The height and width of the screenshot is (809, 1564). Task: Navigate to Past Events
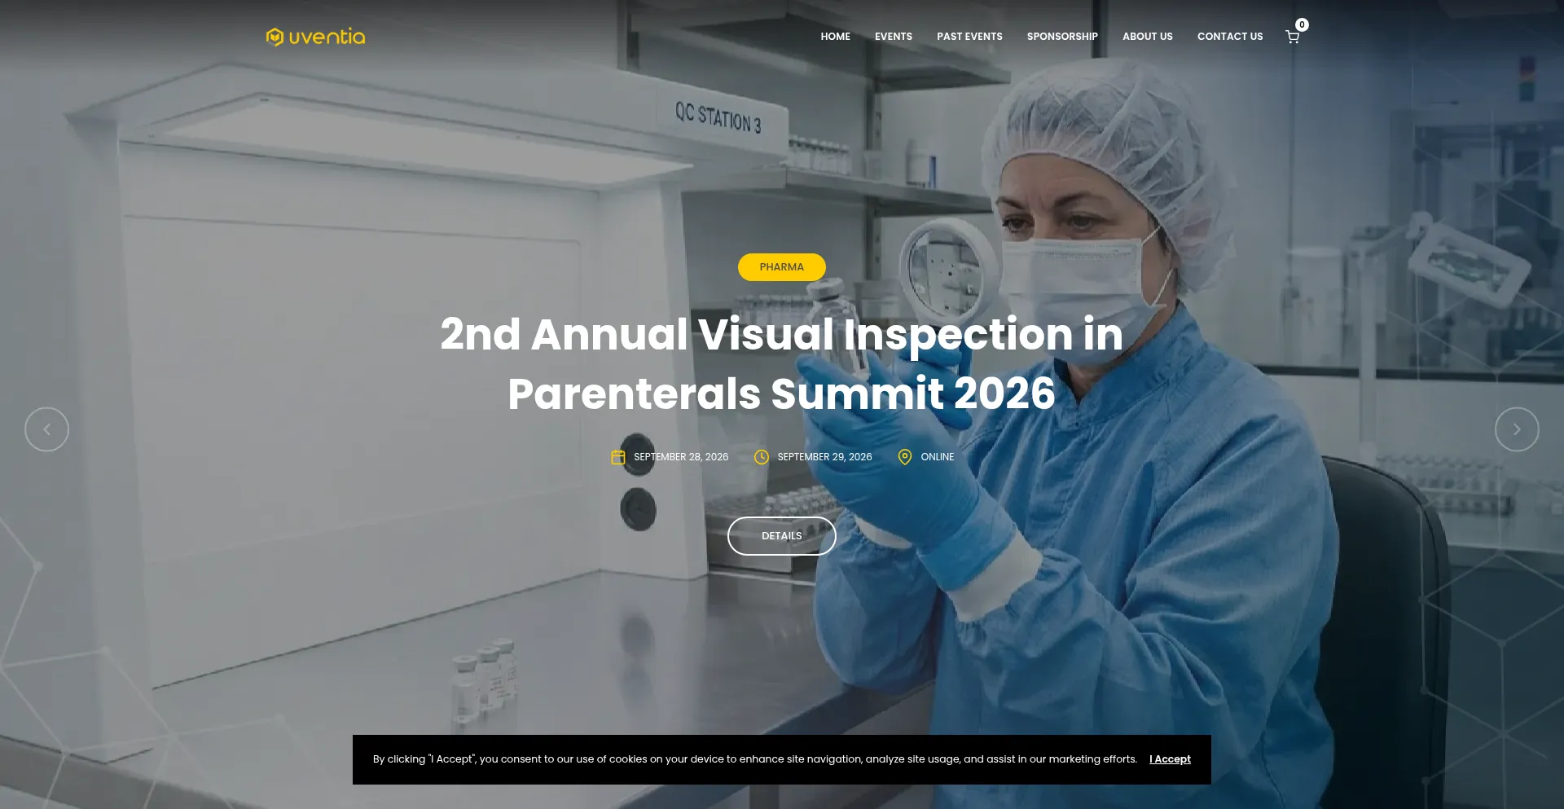pos(969,37)
